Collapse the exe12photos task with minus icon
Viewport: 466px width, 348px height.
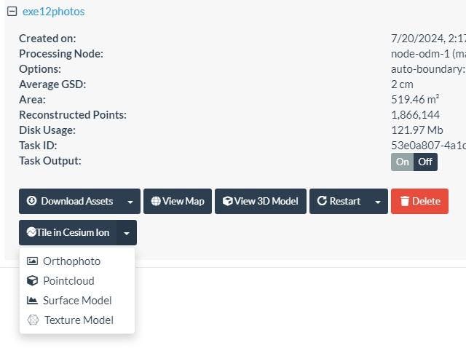[12, 12]
